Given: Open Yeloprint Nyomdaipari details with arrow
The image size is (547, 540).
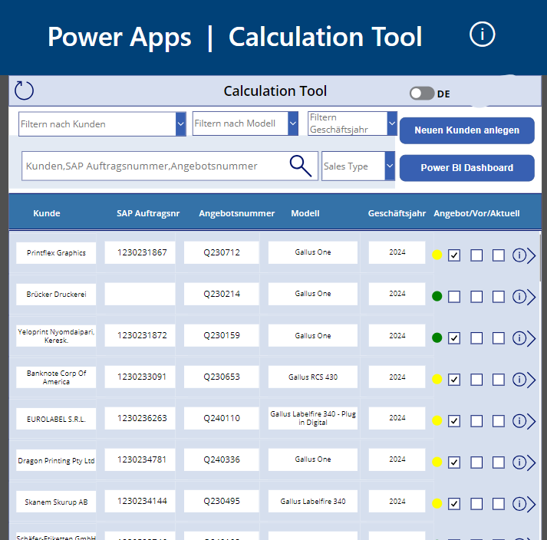Looking at the screenshot, I should [x=532, y=338].
